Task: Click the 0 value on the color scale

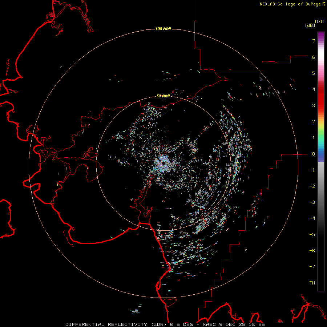Action: coord(314,154)
